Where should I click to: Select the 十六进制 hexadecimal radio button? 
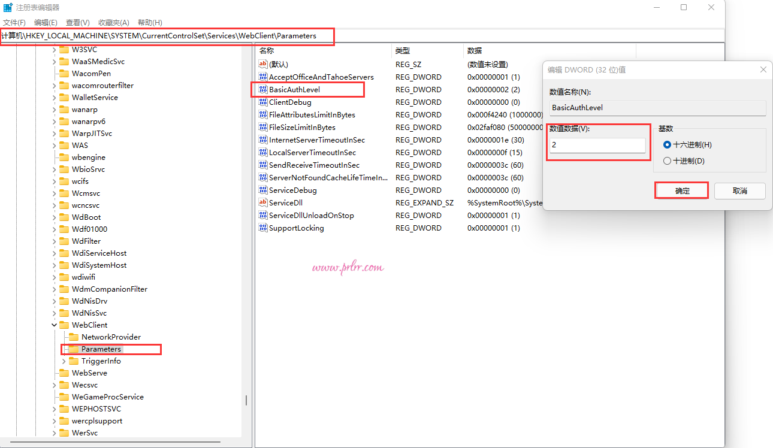click(x=667, y=145)
